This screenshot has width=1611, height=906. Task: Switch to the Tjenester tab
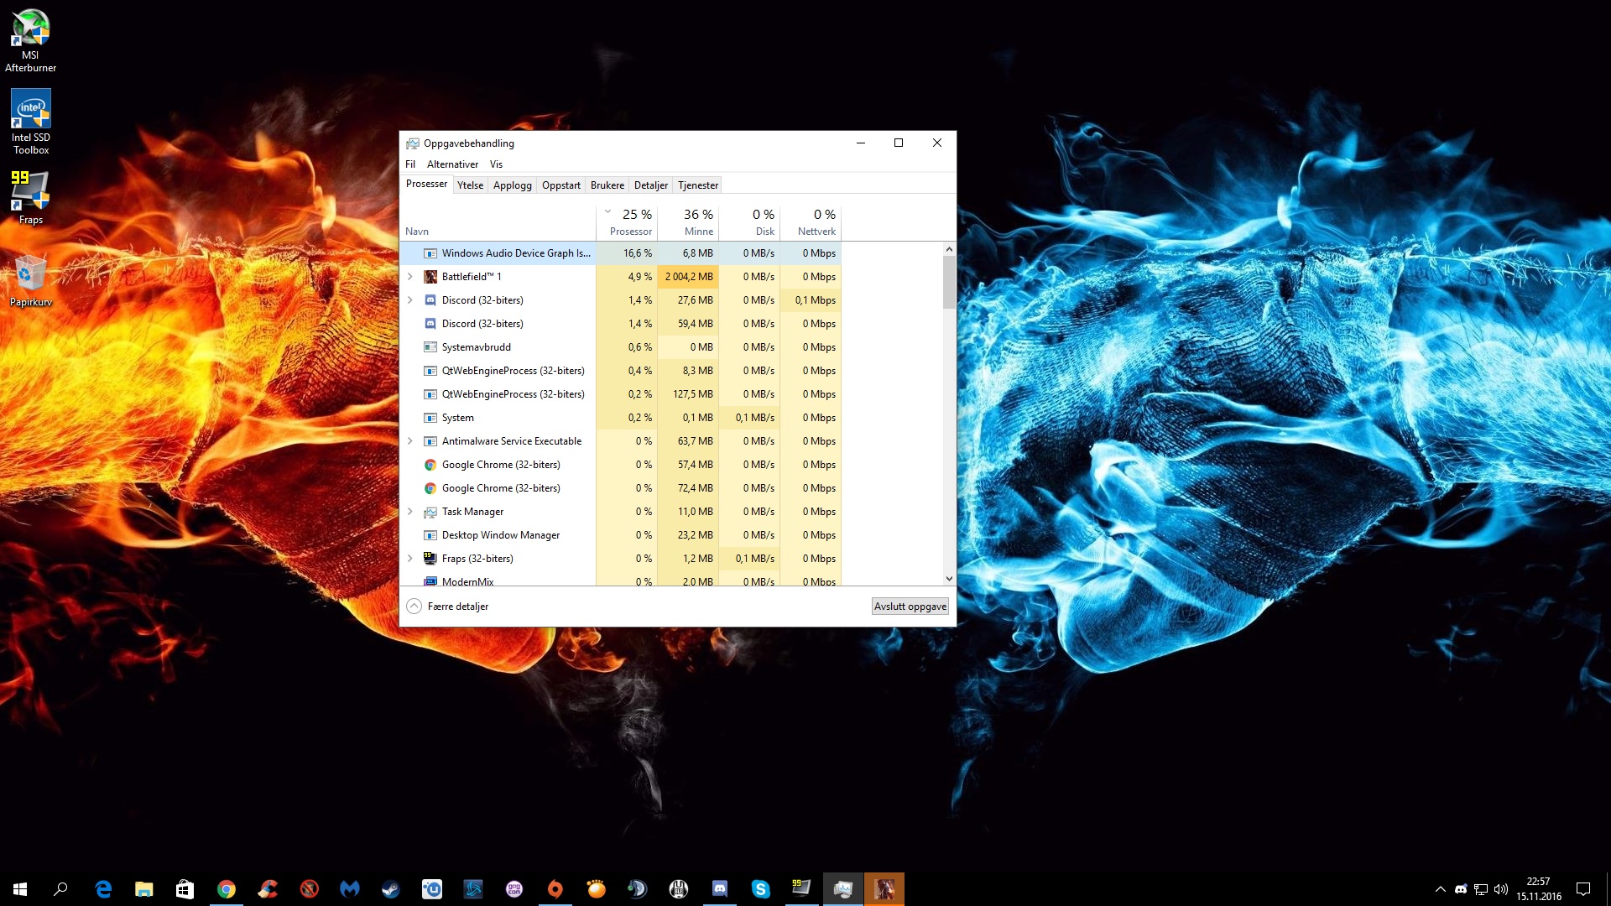click(697, 185)
